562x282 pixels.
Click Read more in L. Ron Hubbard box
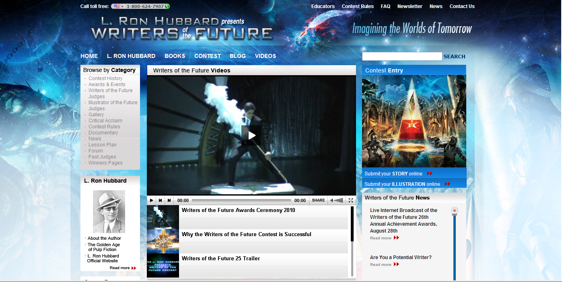(x=119, y=268)
